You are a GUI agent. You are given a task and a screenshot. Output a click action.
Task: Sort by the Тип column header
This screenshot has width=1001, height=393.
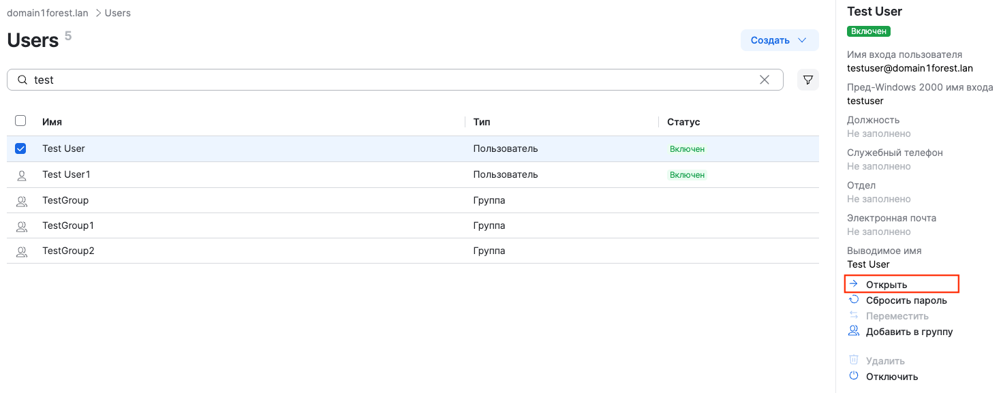coord(482,122)
